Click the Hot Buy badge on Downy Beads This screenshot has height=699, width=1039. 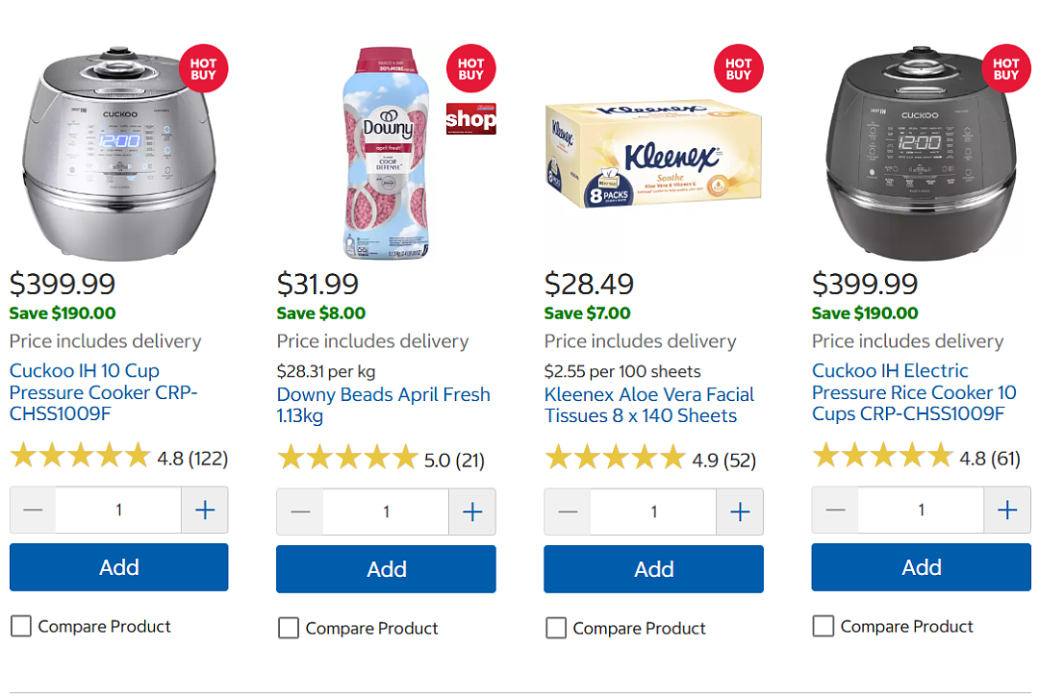471,69
